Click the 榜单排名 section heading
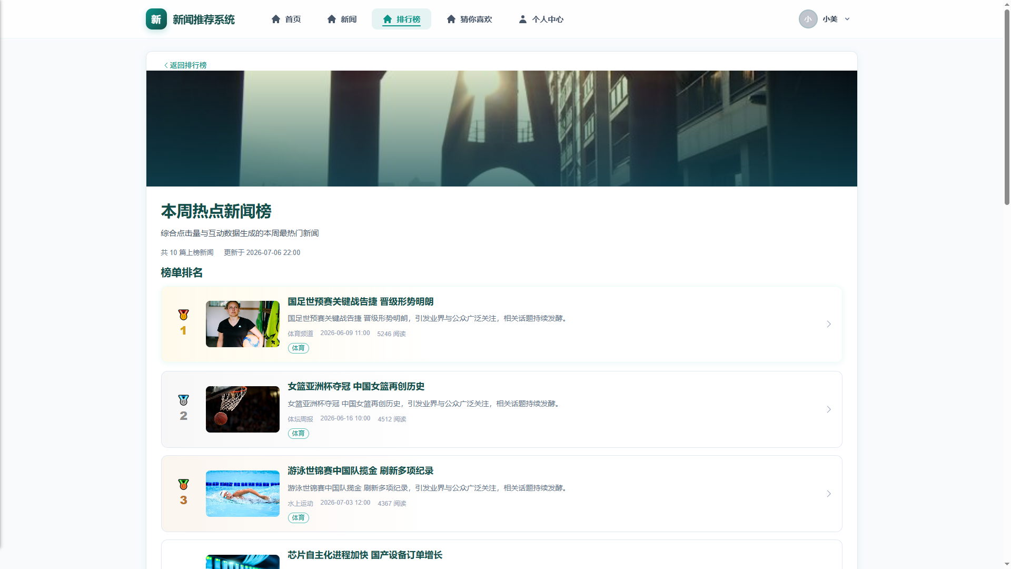This screenshot has width=1011, height=569. [182, 272]
